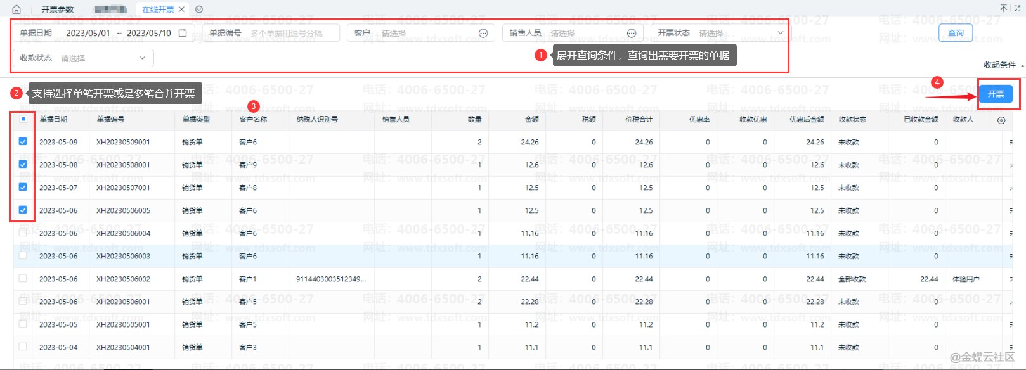Toggle the select-all checkbox in table header
The width and height of the screenshot is (1026, 370).
23,119
